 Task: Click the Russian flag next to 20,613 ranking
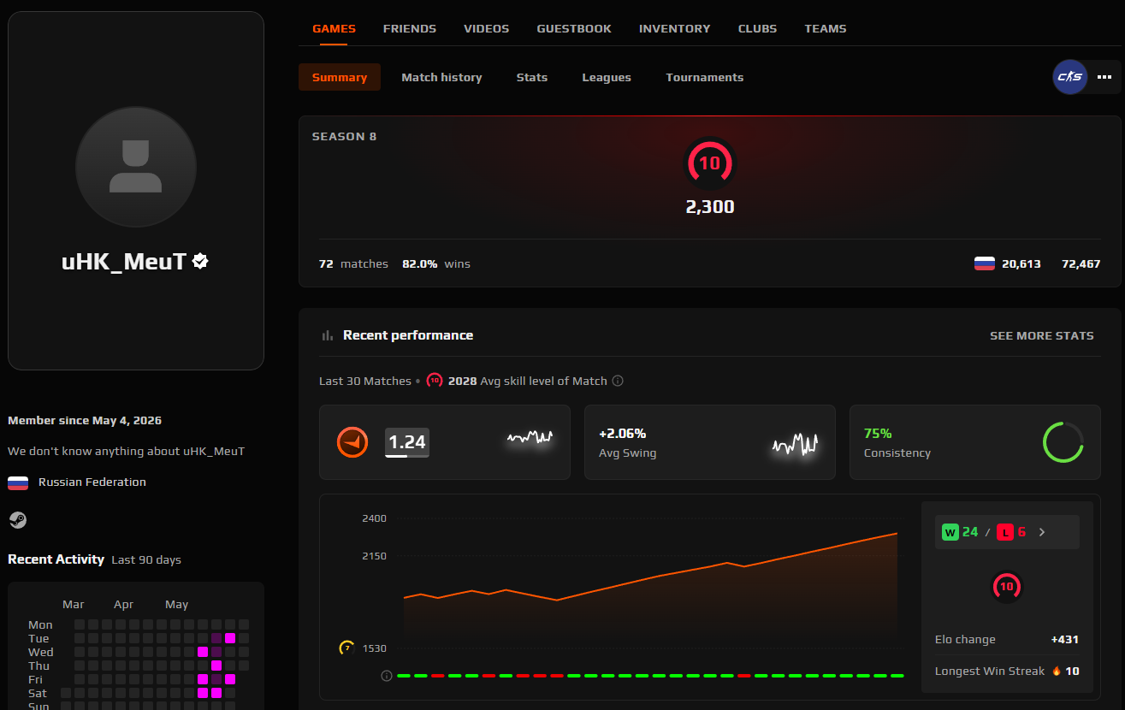pyautogui.click(x=985, y=263)
